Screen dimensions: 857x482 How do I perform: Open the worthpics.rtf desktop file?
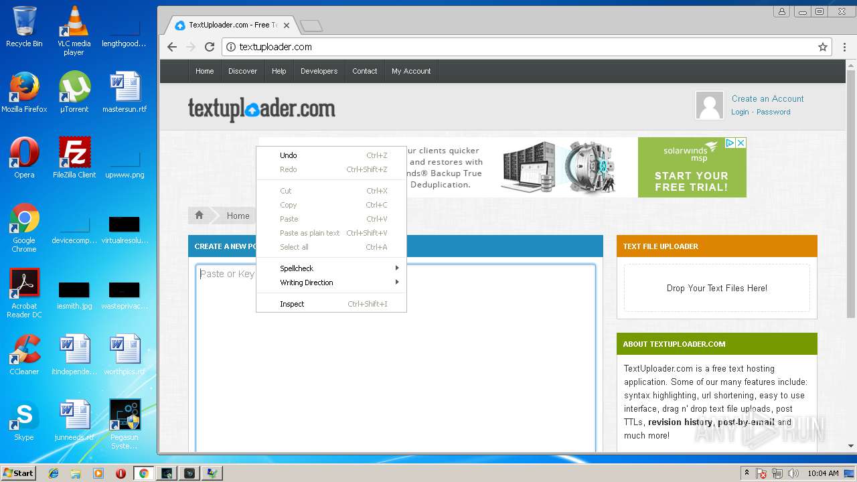tap(125, 355)
